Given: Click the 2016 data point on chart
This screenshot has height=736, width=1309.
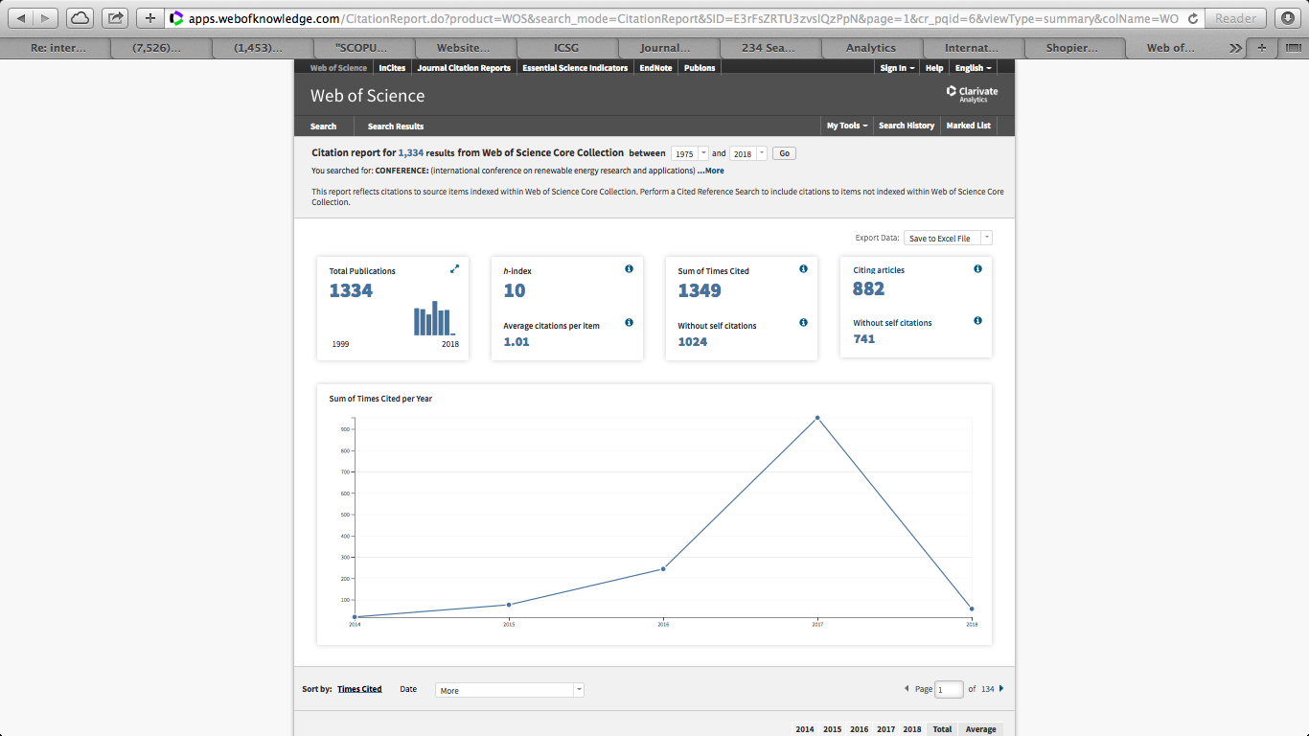Looking at the screenshot, I should (663, 569).
